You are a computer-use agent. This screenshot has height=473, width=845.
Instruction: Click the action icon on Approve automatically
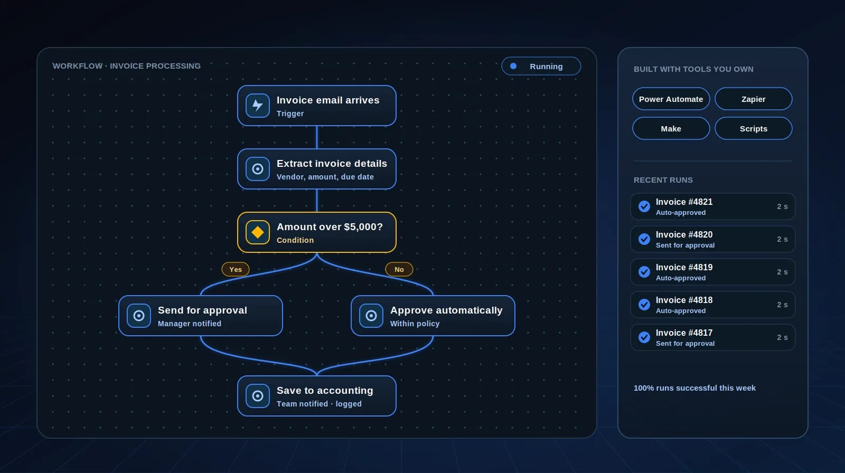pos(371,316)
